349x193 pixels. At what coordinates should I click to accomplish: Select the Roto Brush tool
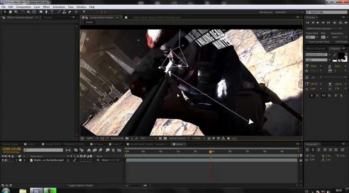(77, 12)
